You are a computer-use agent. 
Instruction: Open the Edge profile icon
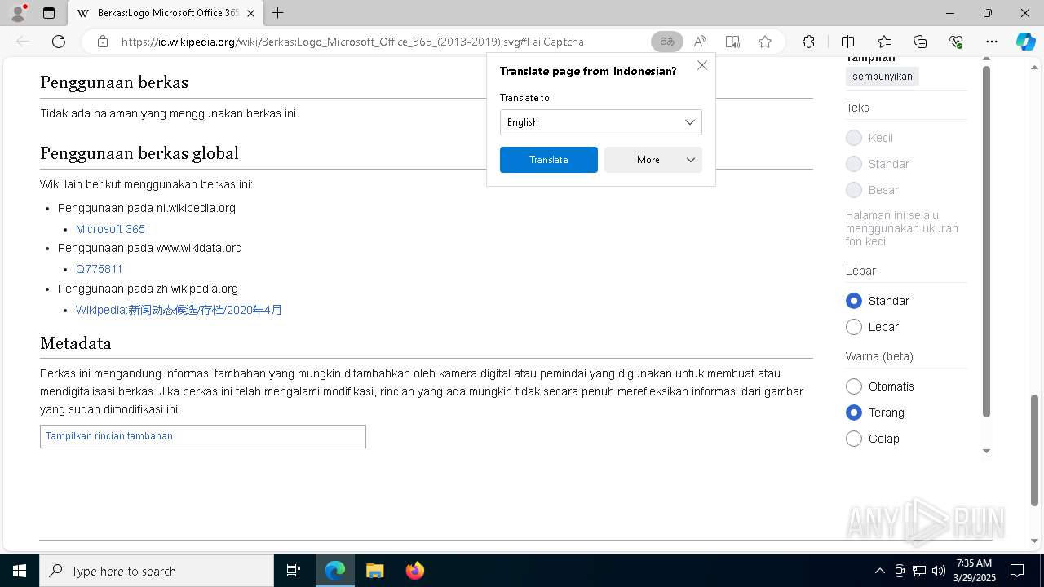(x=18, y=13)
